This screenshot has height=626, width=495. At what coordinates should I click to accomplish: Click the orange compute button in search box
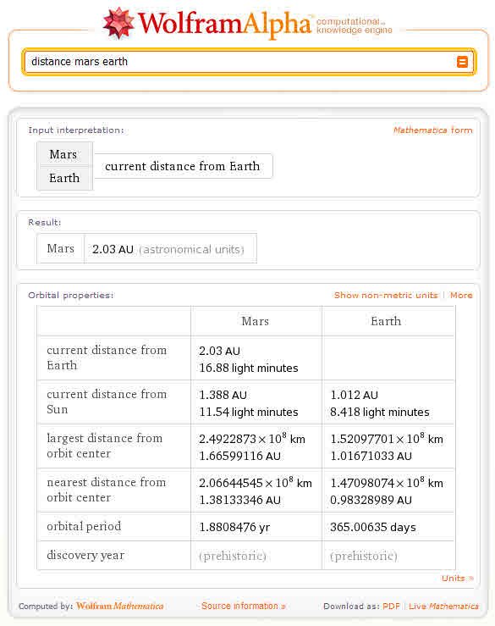[x=462, y=62]
